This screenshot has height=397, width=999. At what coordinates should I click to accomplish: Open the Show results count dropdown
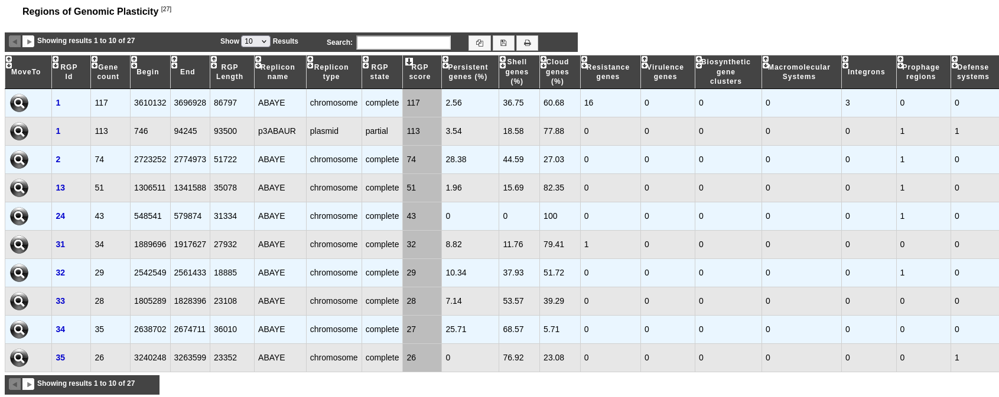(x=256, y=41)
